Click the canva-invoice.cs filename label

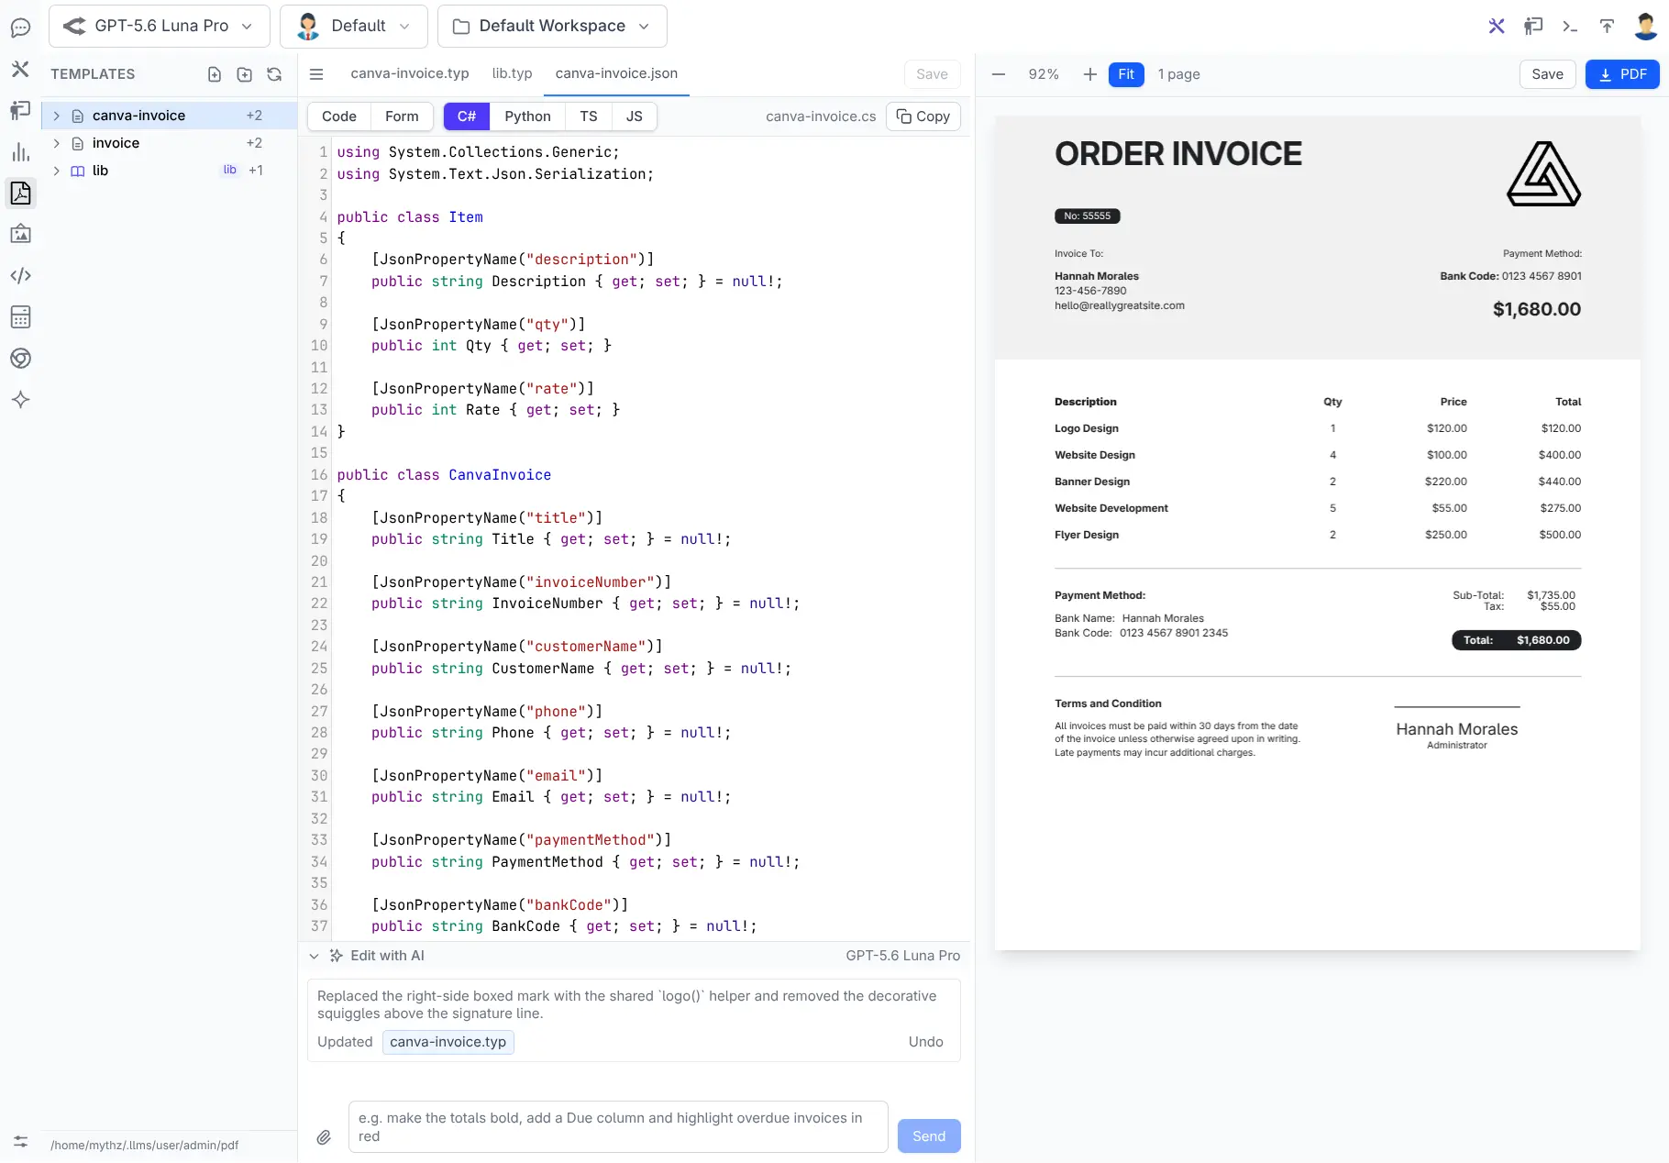[821, 116]
